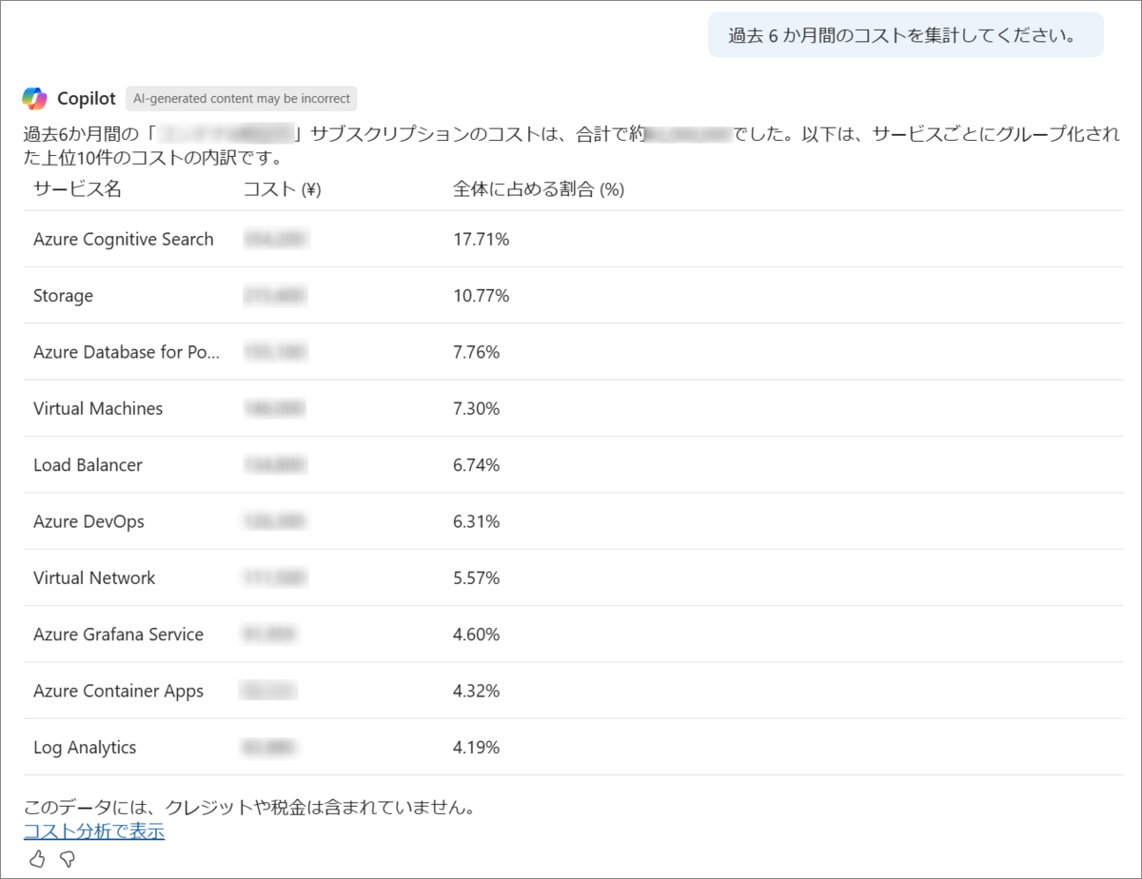This screenshot has height=879, width=1142.
Task: Click the サービス名 column header
Action: point(78,189)
